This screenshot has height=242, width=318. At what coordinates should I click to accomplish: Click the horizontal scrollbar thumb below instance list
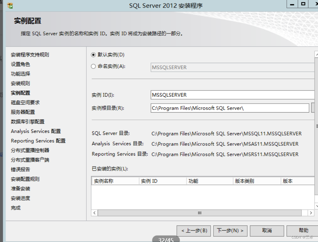coord(199,213)
